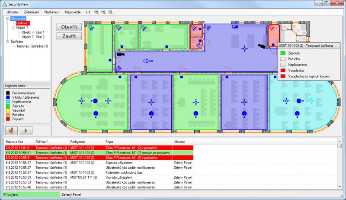This screenshot has width=346, height=200.
Task: Select the cyan detector in the rightmost room
Action: [x=311, y=101]
